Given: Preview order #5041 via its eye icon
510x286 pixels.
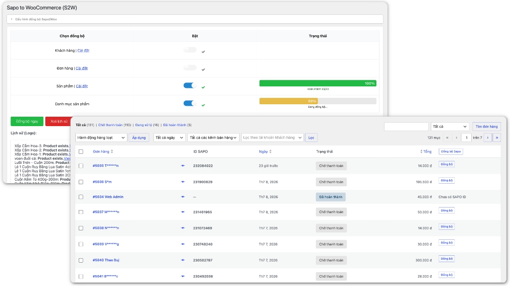Looking at the screenshot, I should (x=183, y=276).
